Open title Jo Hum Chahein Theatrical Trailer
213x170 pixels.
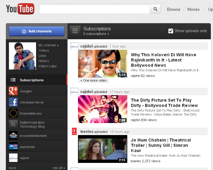click(x=161, y=145)
